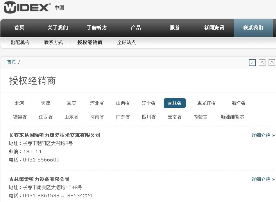This screenshot has height=202, width=276.
Task: Select the medium font size icon
Action: [x=262, y=62]
